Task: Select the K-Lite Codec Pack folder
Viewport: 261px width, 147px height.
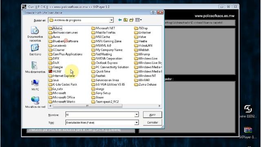Action: 63,85
